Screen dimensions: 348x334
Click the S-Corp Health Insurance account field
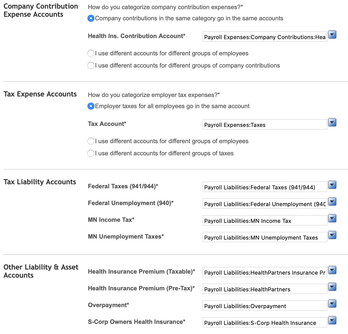(264, 322)
